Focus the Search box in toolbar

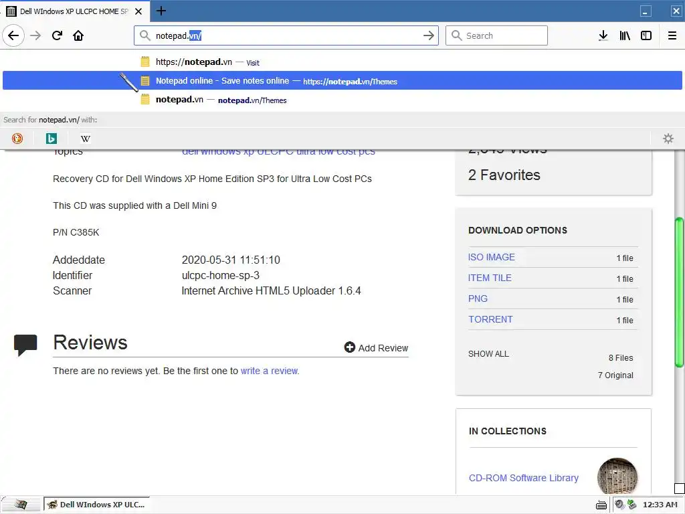coord(496,35)
